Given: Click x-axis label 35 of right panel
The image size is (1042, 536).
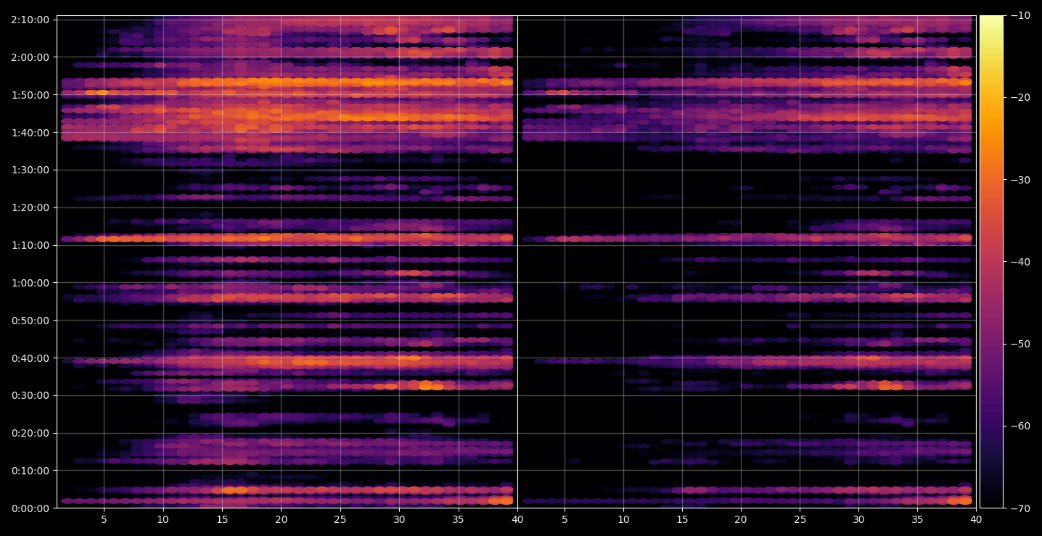Looking at the screenshot, I should point(917,519).
